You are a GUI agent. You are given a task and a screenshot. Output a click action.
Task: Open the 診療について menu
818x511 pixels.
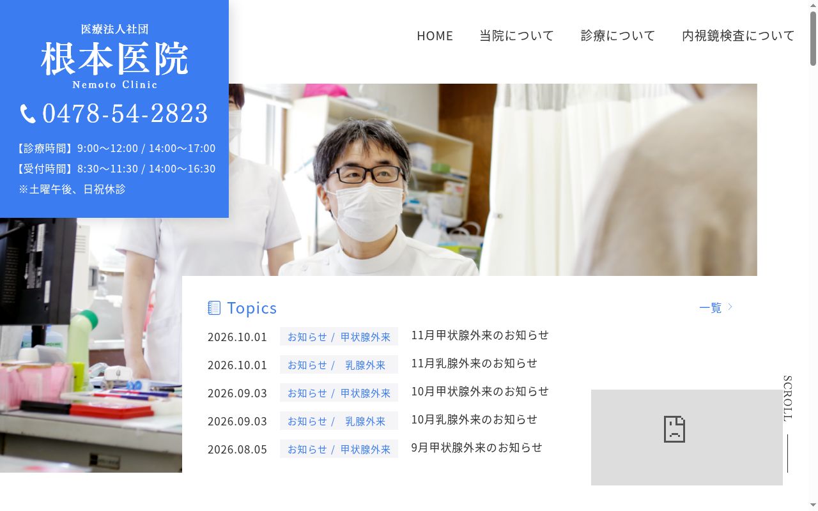[618, 36]
